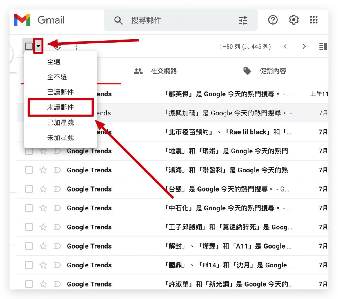Open the 「國鼎」、「Ff14」 email subject
Screen dimensions: 338x299
[228, 265]
